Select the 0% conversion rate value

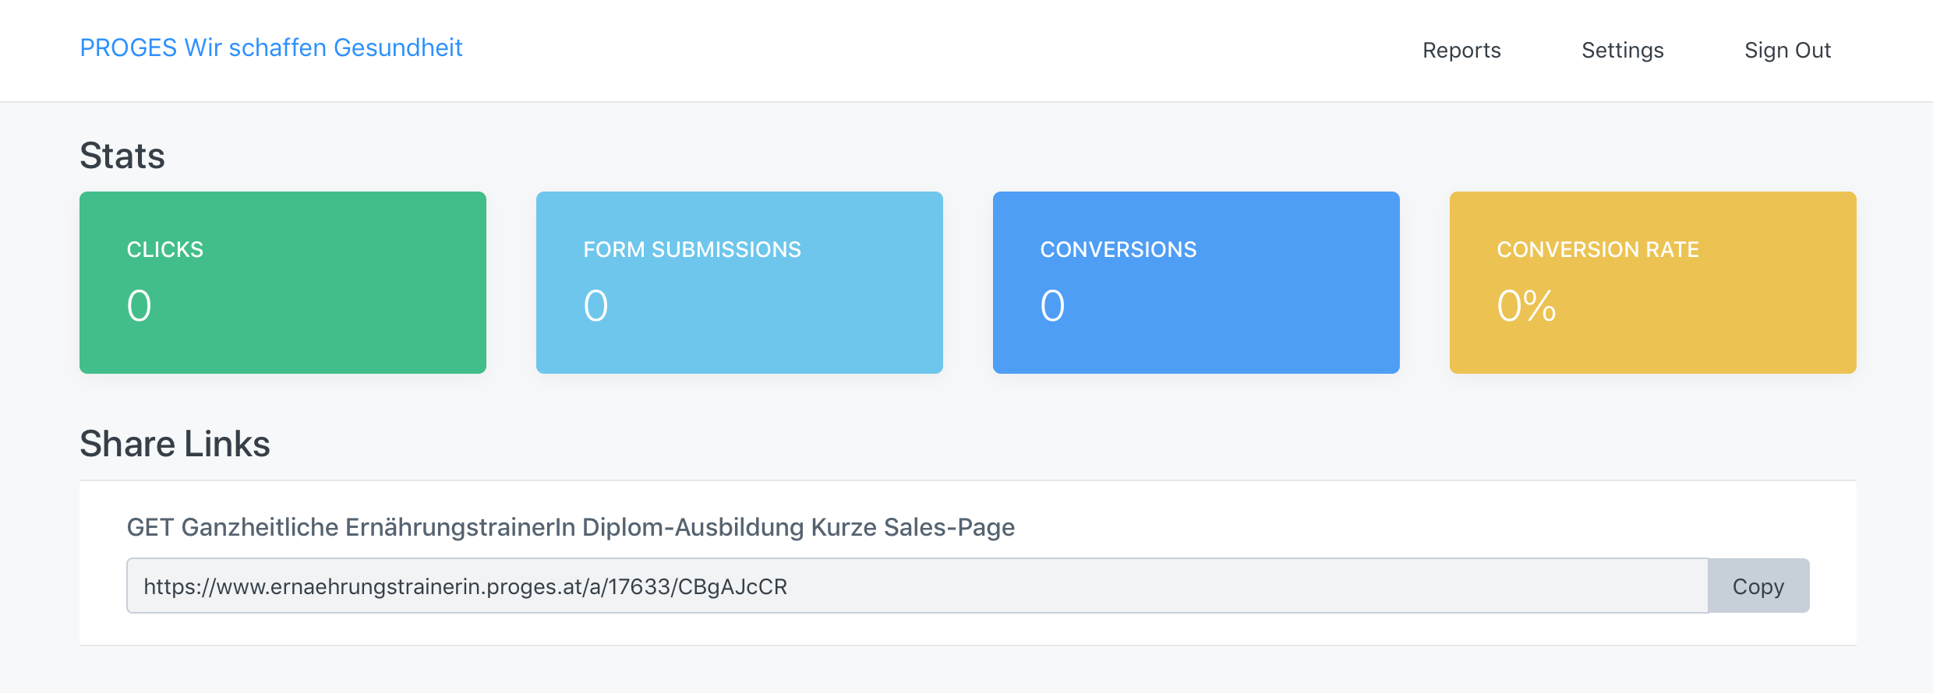tap(1526, 305)
